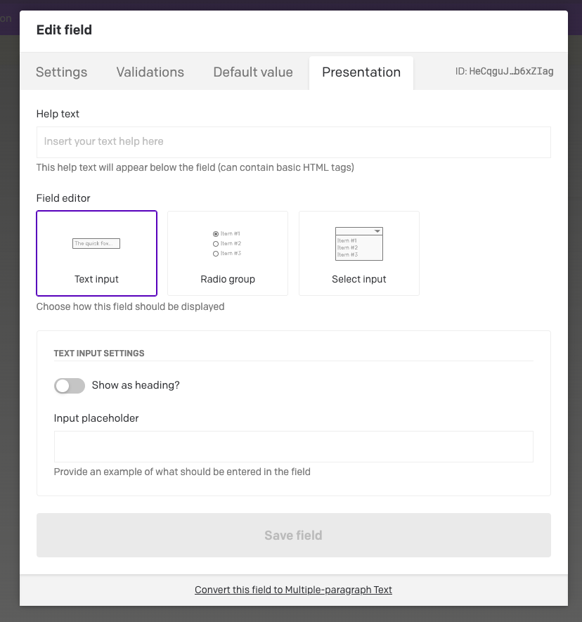Screen dimensions: 582x622
Task: Select the Text input preview icon
Action: [x=96, y=244]
